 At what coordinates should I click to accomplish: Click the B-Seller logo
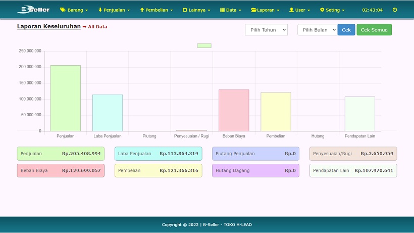point(33,10)
